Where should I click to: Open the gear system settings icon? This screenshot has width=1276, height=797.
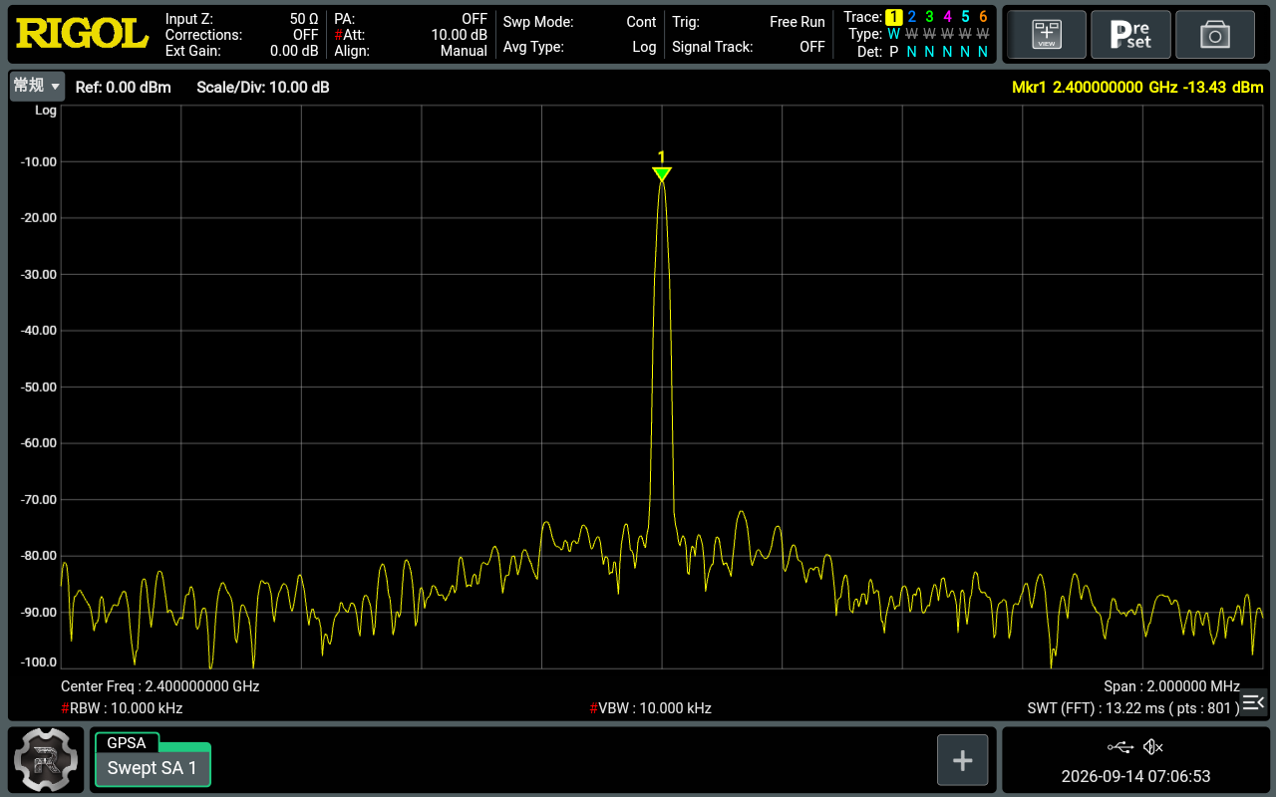point(46,760)
